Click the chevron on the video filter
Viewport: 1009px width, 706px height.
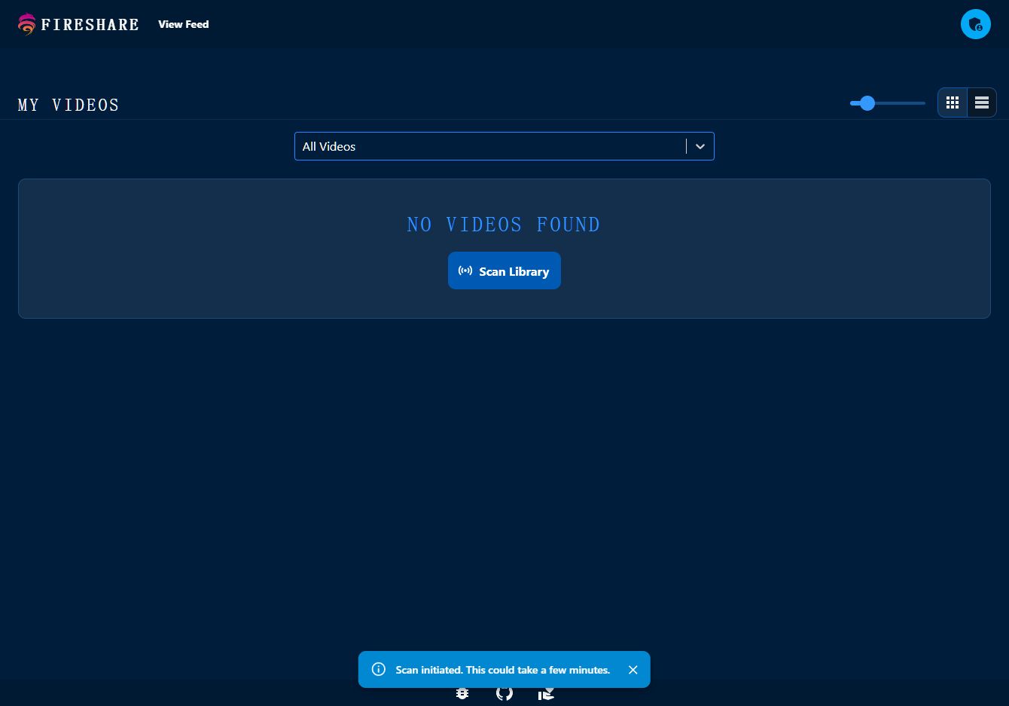tap(700, 146)
